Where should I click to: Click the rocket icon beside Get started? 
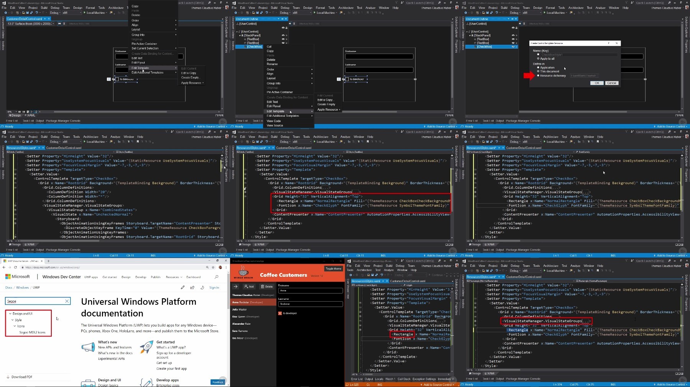click(146, 347)
